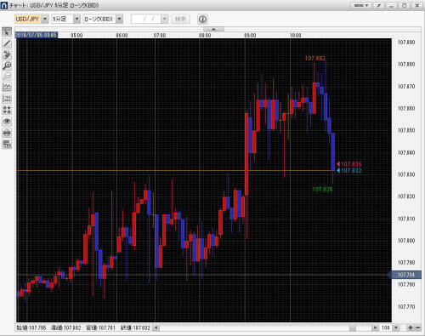Open the 100 bar count dropdown

(396, 327)
